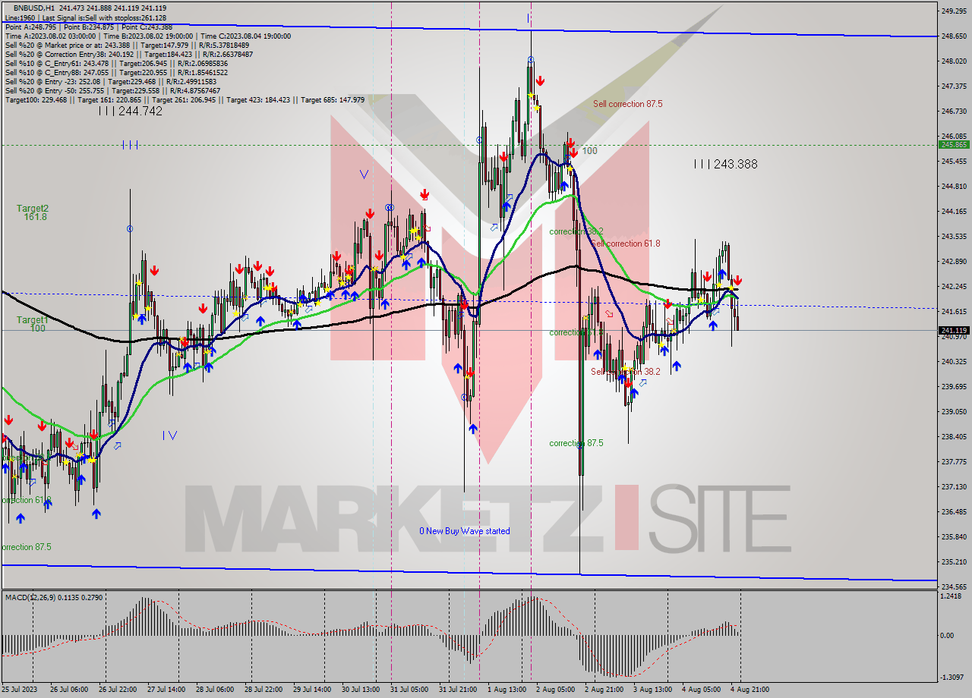This screenshot has width=972, height=698.
Task: Select the Sell correction 87.5 label
Action: pos(627,104)
